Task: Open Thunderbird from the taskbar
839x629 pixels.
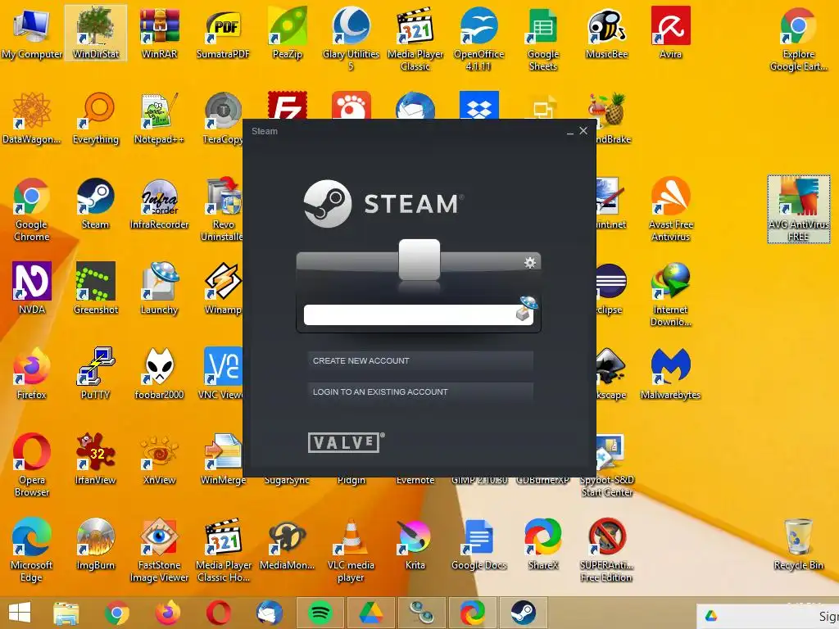Action: pyautogui.click(x=269, y=613)
